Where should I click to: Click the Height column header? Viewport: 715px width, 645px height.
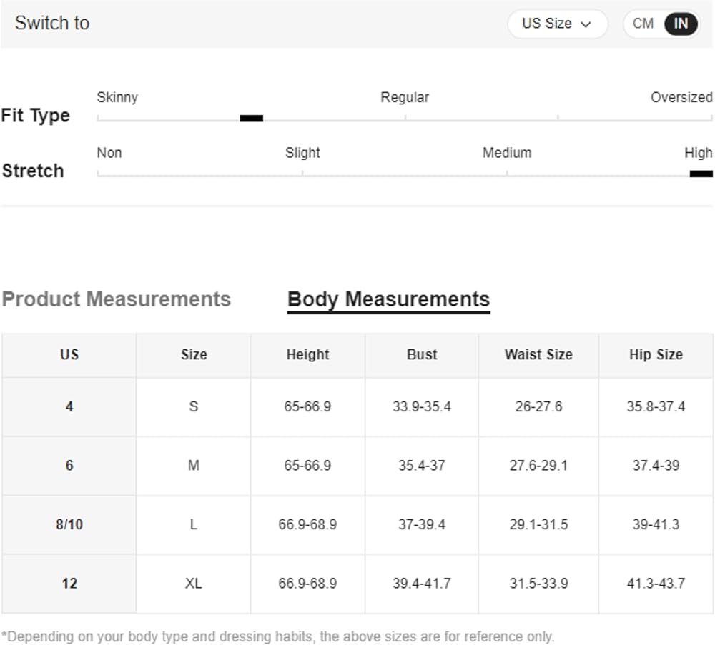[307, 355]
